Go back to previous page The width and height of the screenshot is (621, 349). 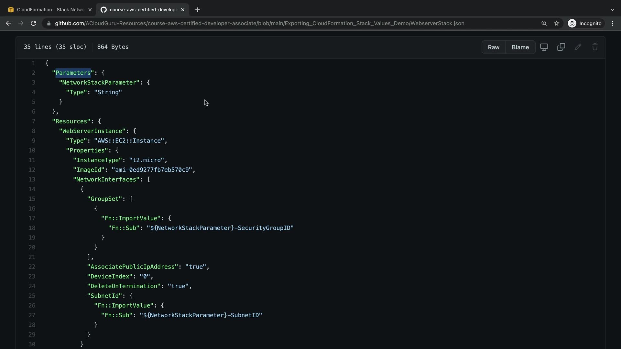9,23
